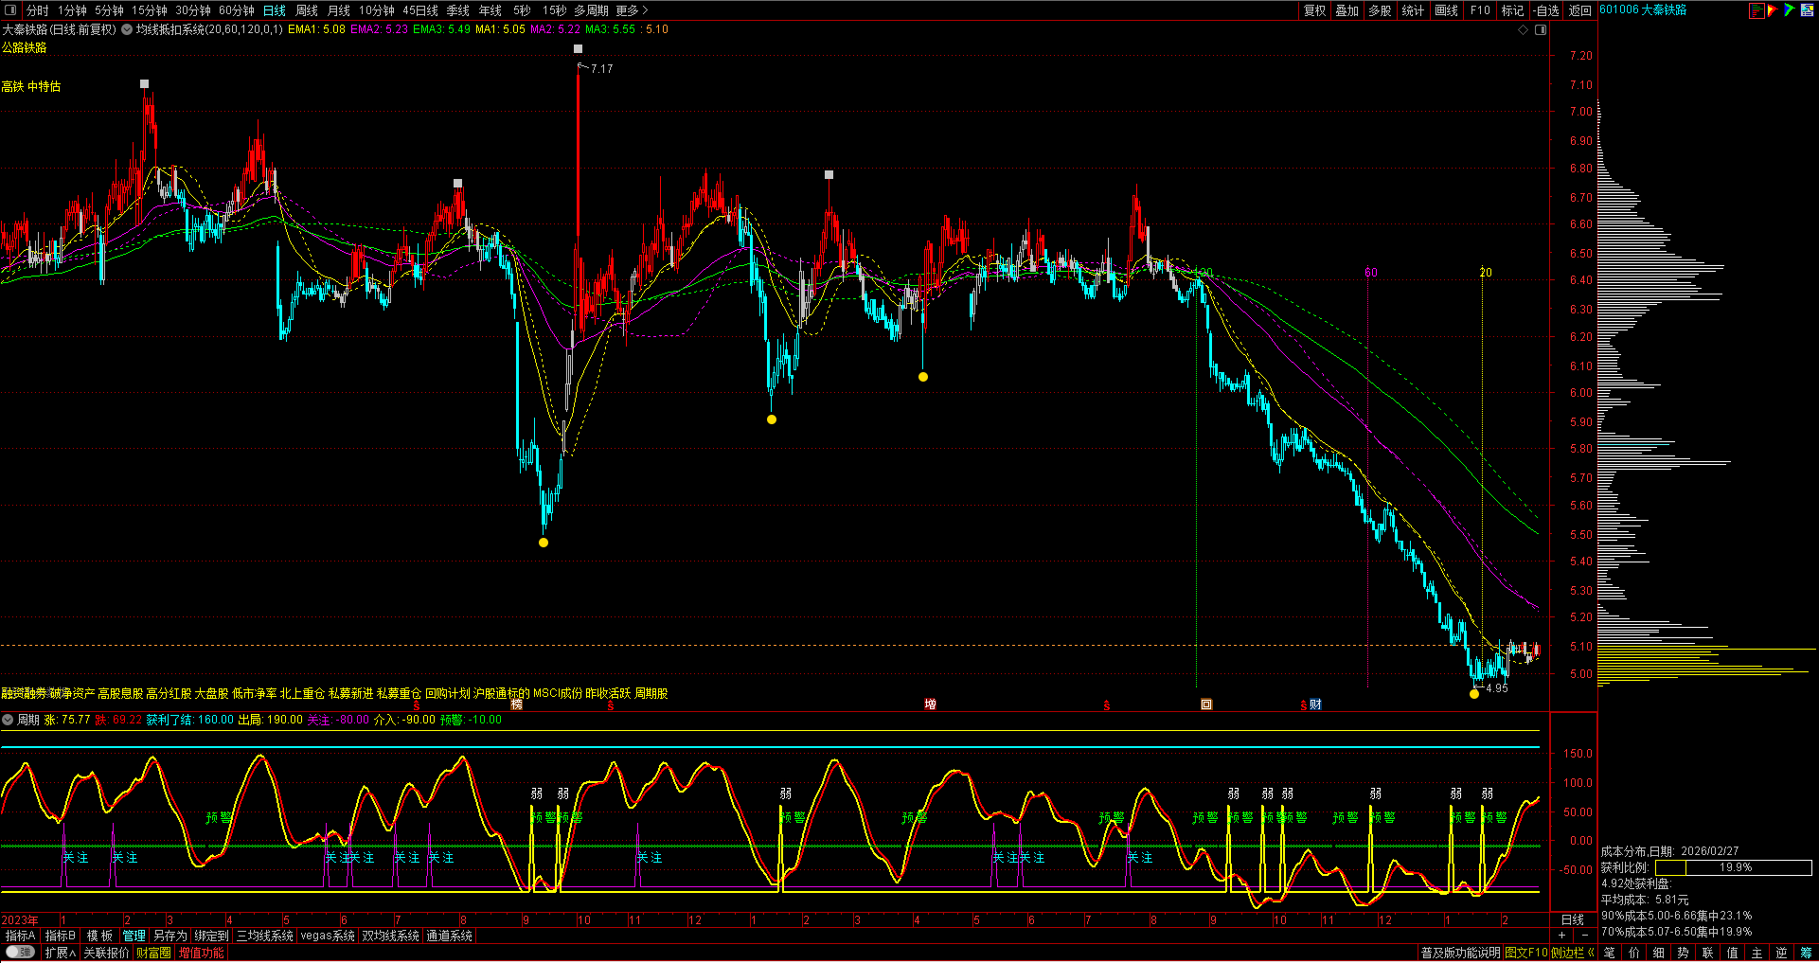Click the red-yellow arrow icon beside stock name
Screen dimensions: 1819x963
1774,10
